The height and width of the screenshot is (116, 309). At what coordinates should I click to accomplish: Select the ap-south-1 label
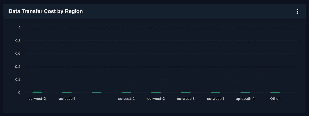(x=245, y=99)
